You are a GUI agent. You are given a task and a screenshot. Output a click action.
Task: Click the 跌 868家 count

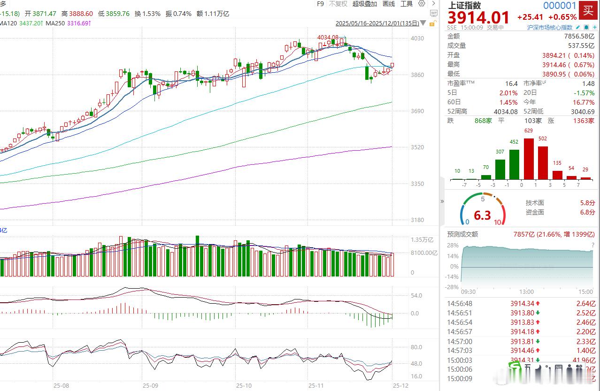click(483, 121)
